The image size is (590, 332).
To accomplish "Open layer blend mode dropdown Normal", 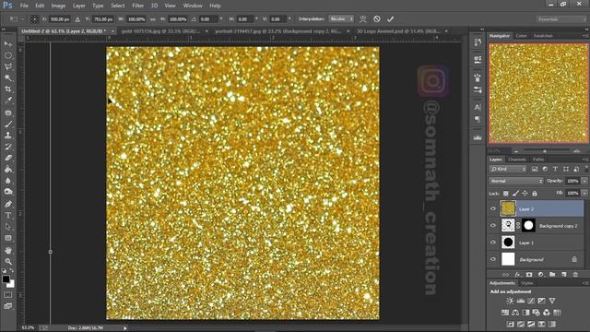I will (x=516, y=181).
